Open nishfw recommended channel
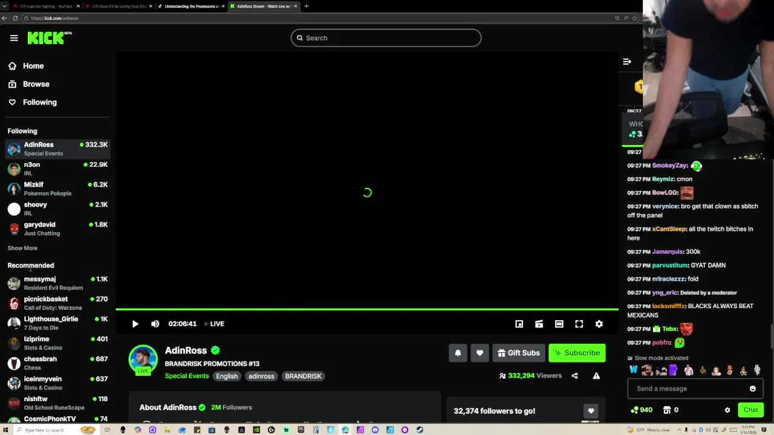The width and height of the screenshot is (774, 435). pyautogui.click(x=57, y=402)
